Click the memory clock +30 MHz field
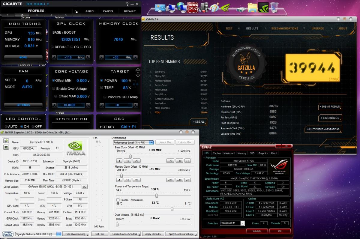360x239 pixels. (x=119, y=57)
